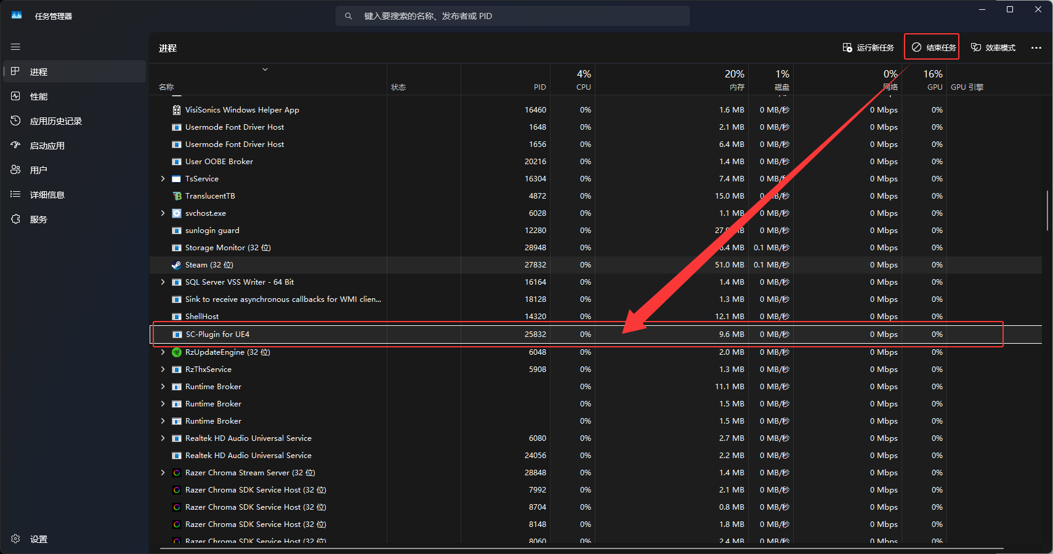This screenshot has width=1053, height=554.
Task: Open the more options ellipsis menu
Action: [x=1036, y=47]
